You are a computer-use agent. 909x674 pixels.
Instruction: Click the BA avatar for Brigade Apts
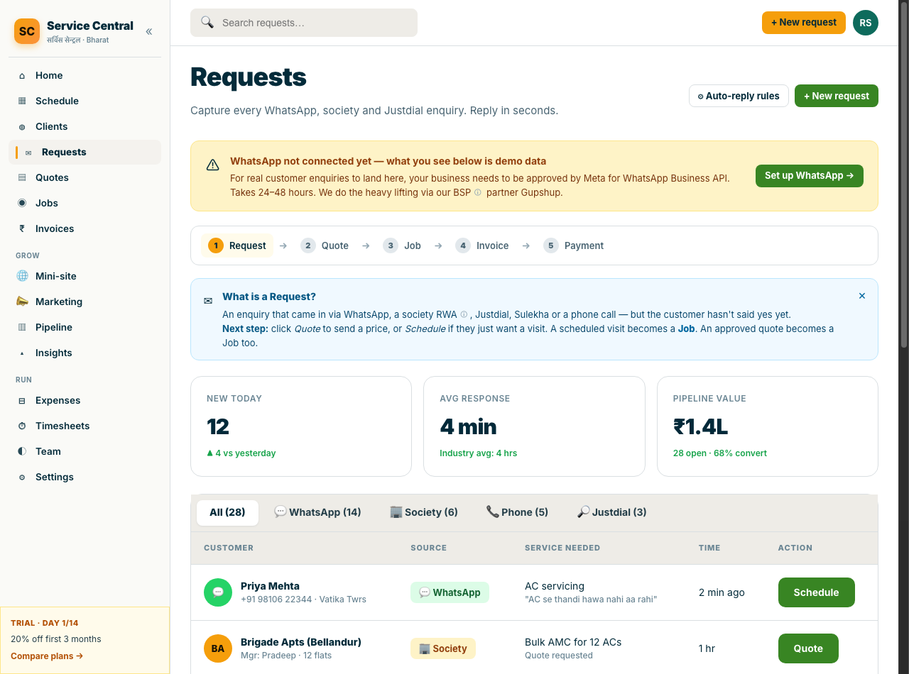click(x=218, y=648)
